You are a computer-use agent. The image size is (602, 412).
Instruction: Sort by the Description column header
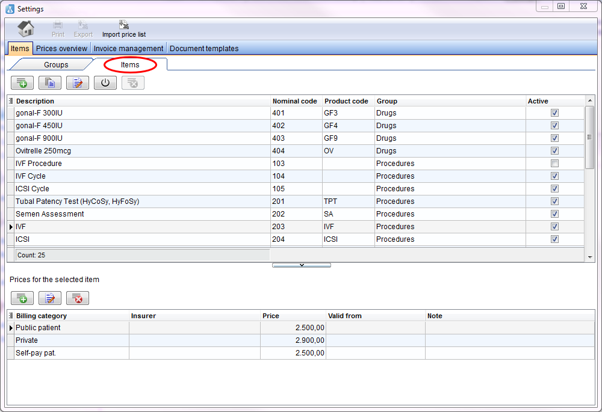click(143, 101)
